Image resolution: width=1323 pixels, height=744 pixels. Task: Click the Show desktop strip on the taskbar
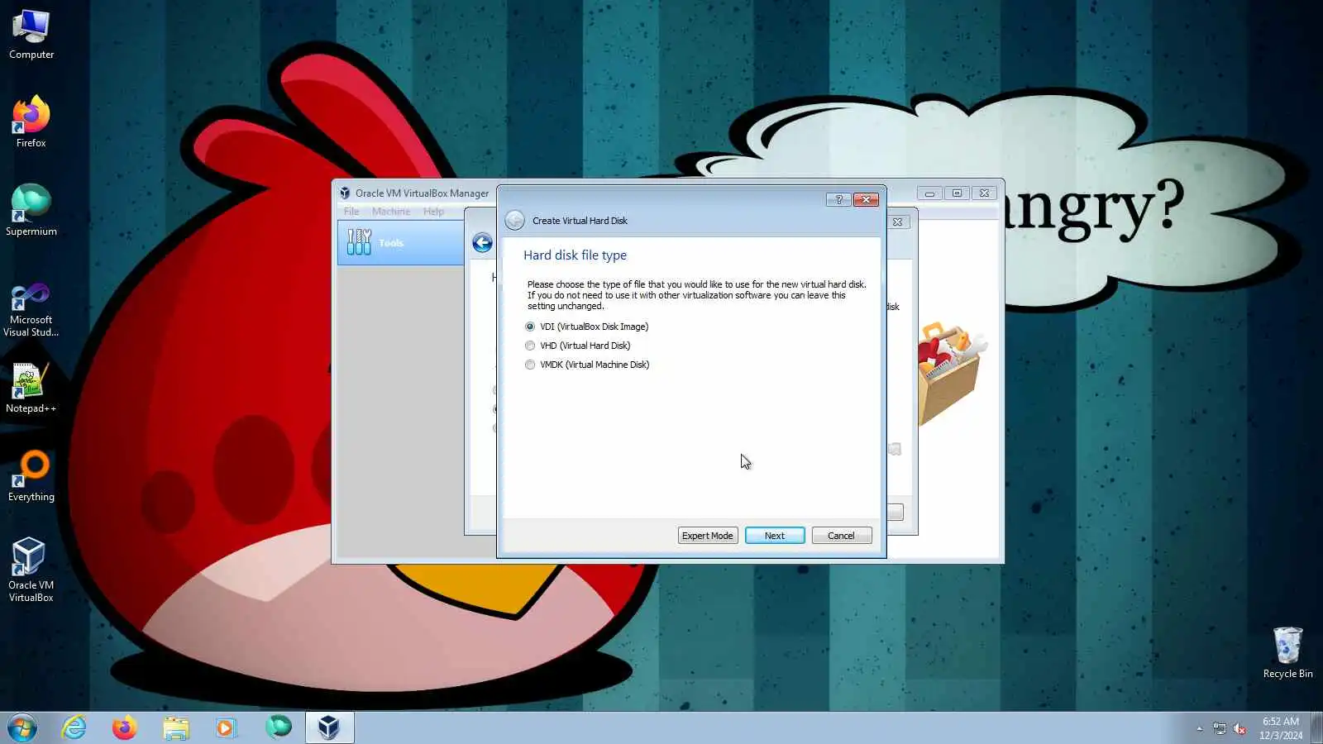(1316, 727)
